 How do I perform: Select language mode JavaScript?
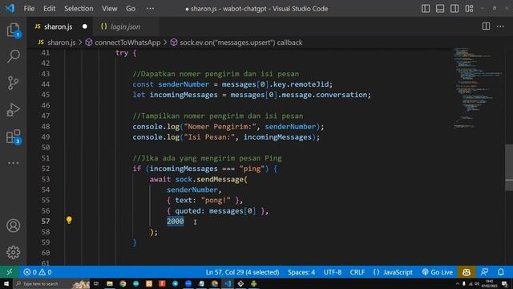[393, 272]
